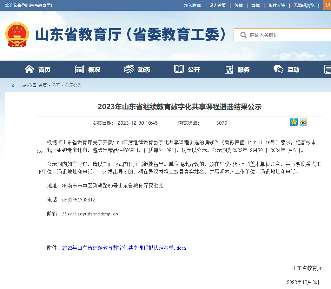Click the 公开 open book icon
Viewport: 331px width, 289px height.
coord(179,69)
